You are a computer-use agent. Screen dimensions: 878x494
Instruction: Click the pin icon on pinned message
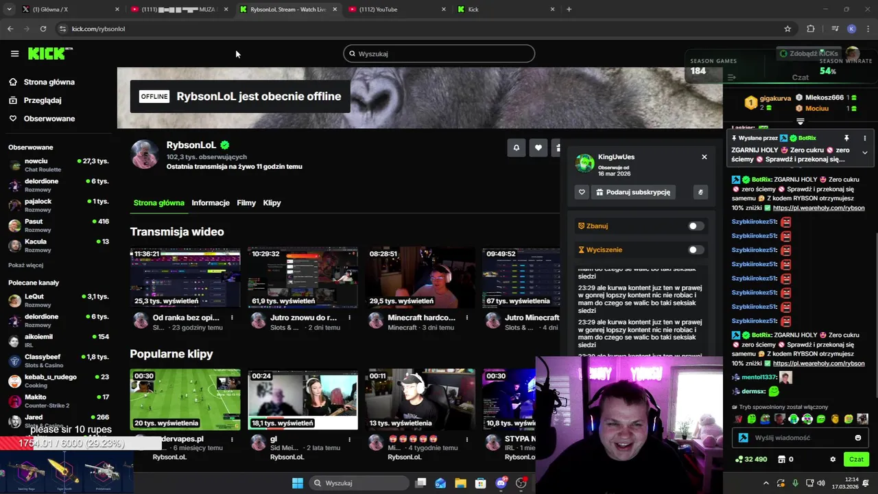pos(846,138)
